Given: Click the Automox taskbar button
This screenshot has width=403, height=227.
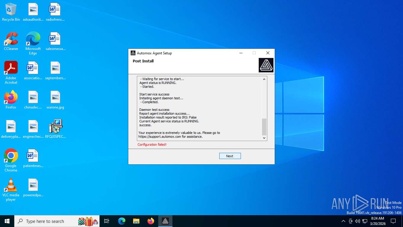Looking at the screenshot, I should tap(165, 221).
